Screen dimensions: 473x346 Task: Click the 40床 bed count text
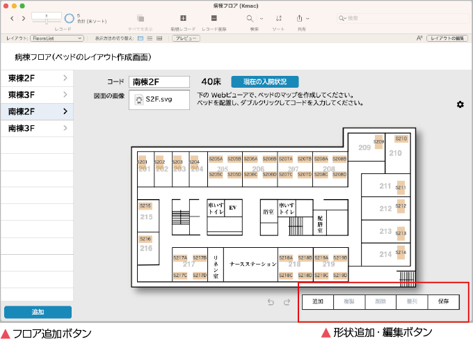click(x=211, y=82)
